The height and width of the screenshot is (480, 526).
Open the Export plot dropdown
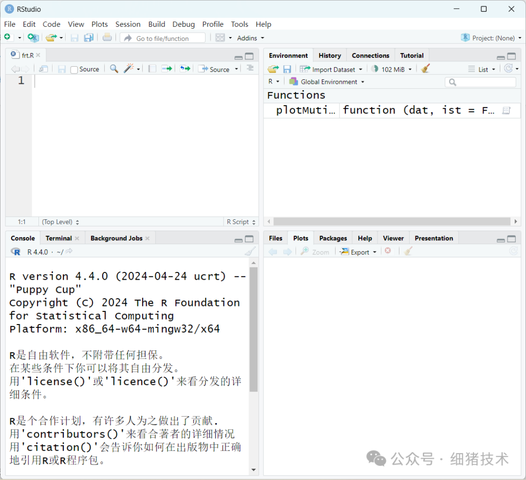[358, 252]
